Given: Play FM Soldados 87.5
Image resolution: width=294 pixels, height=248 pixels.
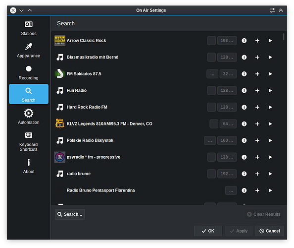Looking at the screenshot, I should pos(270,74).
